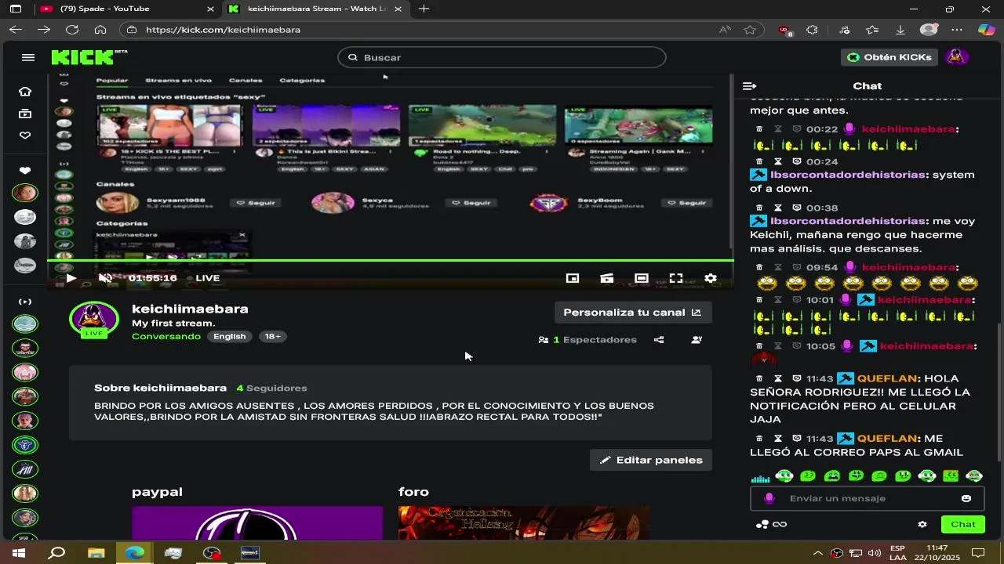Open the Browse icon in Kick sidebar
1004x564 pixels.
click(x=25, y=114)
